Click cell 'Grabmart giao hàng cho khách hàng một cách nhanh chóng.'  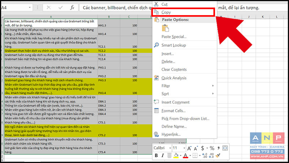51,80
